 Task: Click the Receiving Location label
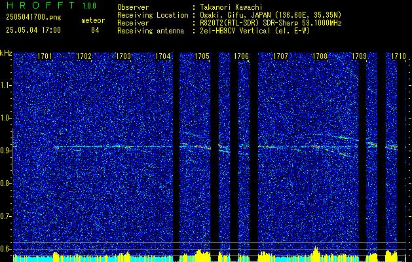click(x=153, y=15)
